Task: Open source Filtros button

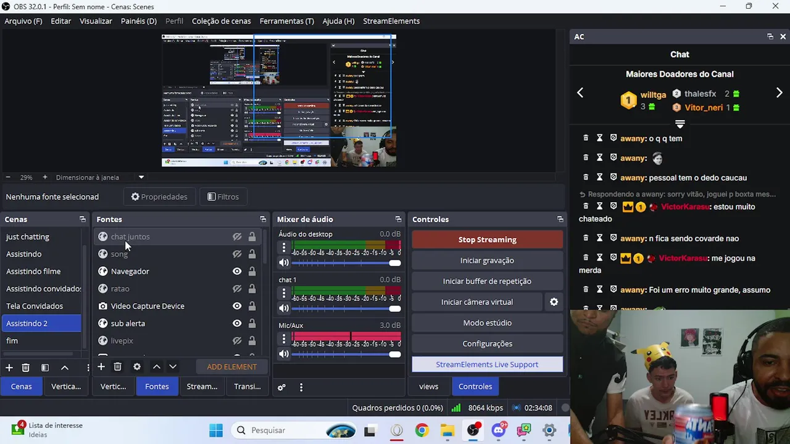Action: tap(223, 197)
